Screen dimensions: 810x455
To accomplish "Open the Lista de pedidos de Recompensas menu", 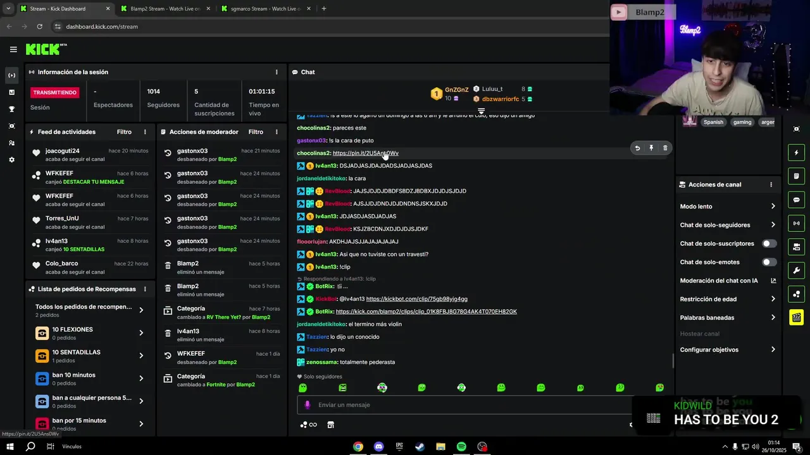I will click(145, 289).
